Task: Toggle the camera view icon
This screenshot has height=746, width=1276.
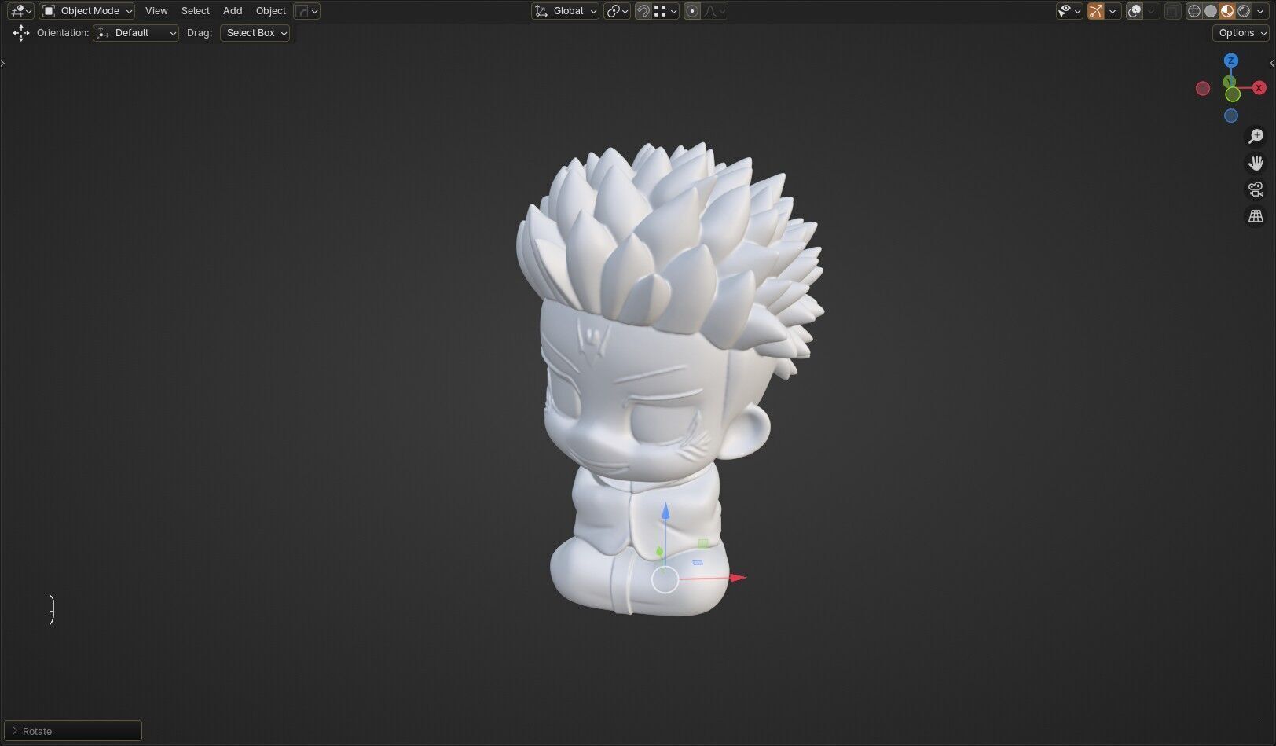Action: (1256, 189)
